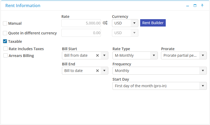Click the Rate input field

pyautogui.click(x=81, y=23)
